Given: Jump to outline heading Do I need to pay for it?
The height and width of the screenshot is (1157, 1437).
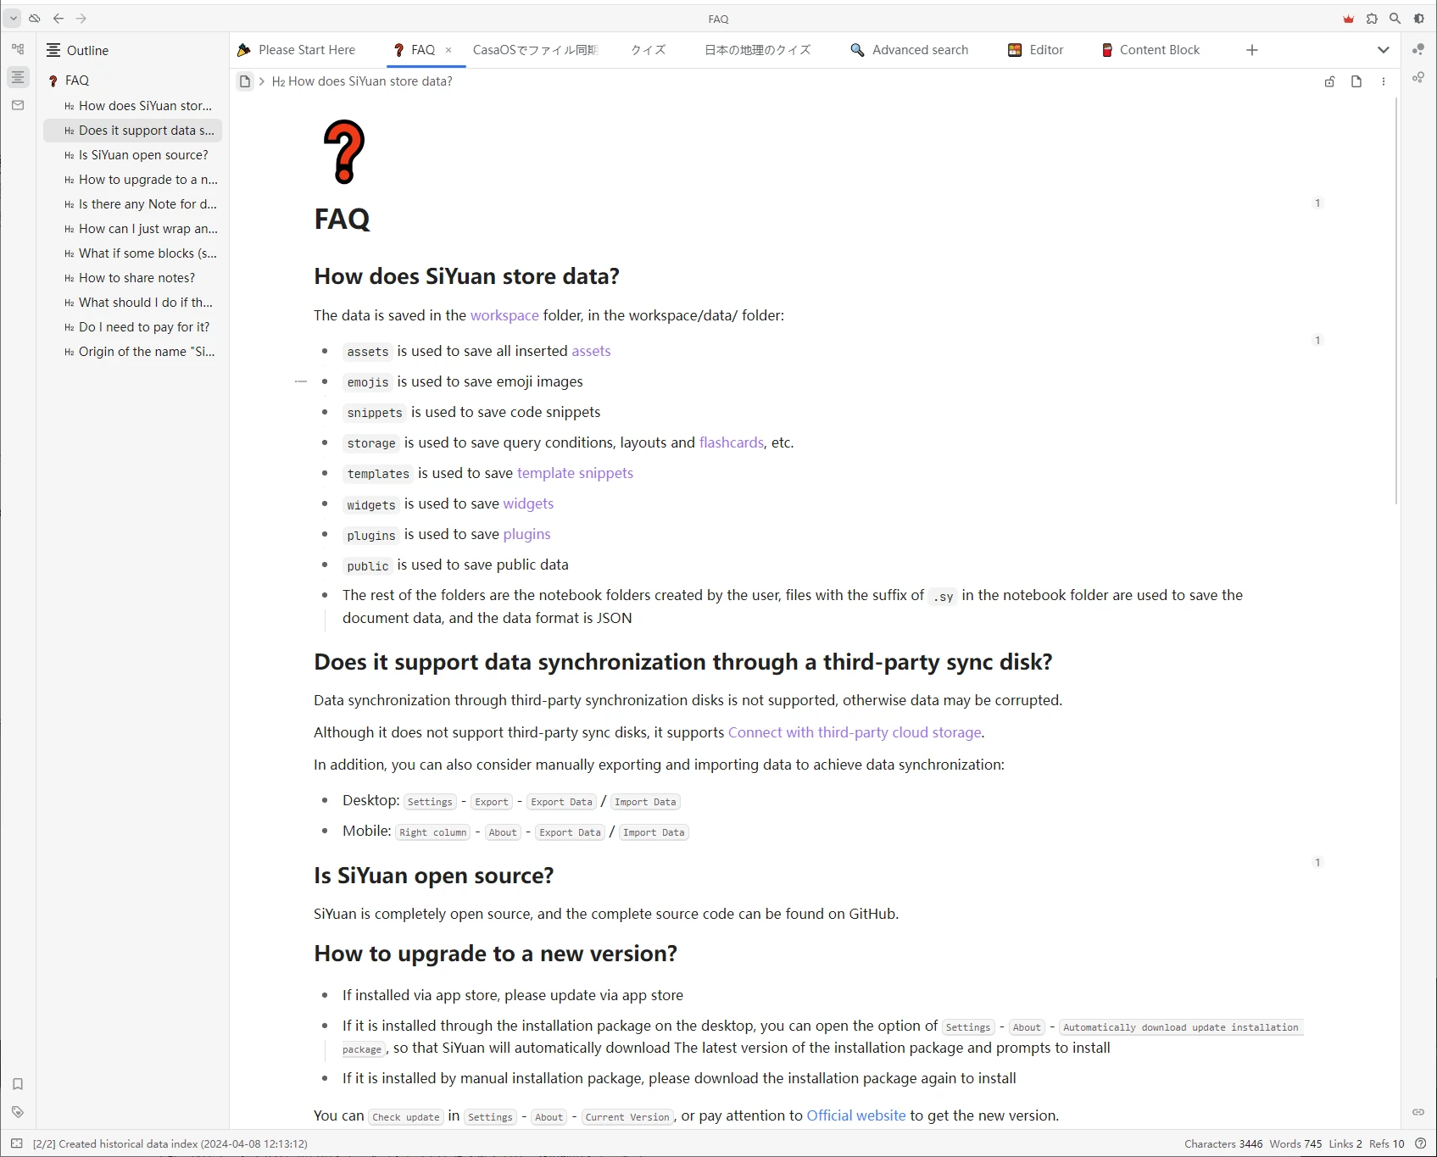Looking at the screenshot, I should coord(133,327).
